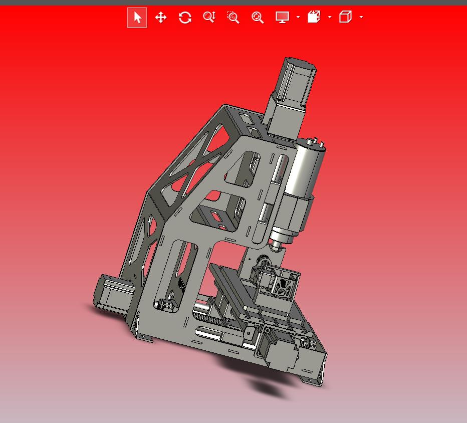This screenshot has height=423, width=467.
Task: Expand the display mode dropdown arrow
Action: [x=298, y=17]
